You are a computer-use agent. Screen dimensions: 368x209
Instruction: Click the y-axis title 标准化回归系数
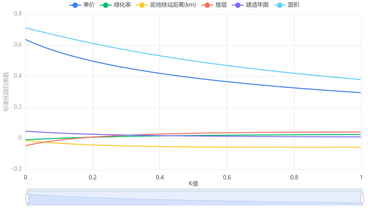[6, 91]
